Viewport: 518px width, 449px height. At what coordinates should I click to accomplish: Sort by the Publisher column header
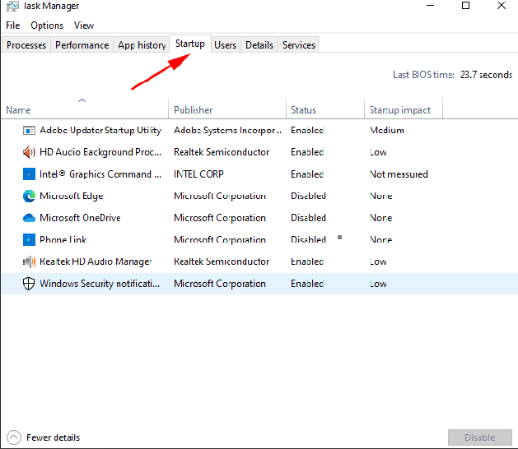tap(227, 109)
